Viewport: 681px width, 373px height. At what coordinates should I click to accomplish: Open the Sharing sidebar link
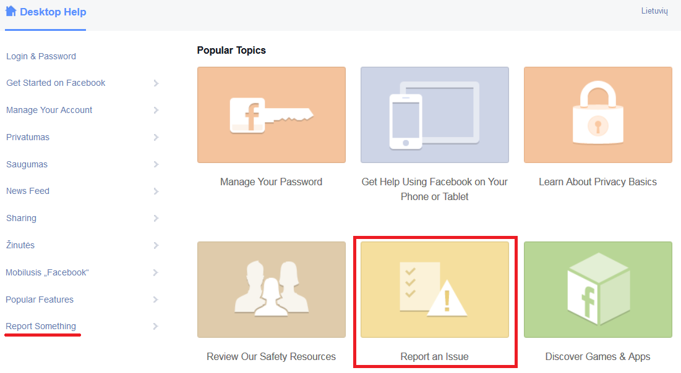point(21,218)
